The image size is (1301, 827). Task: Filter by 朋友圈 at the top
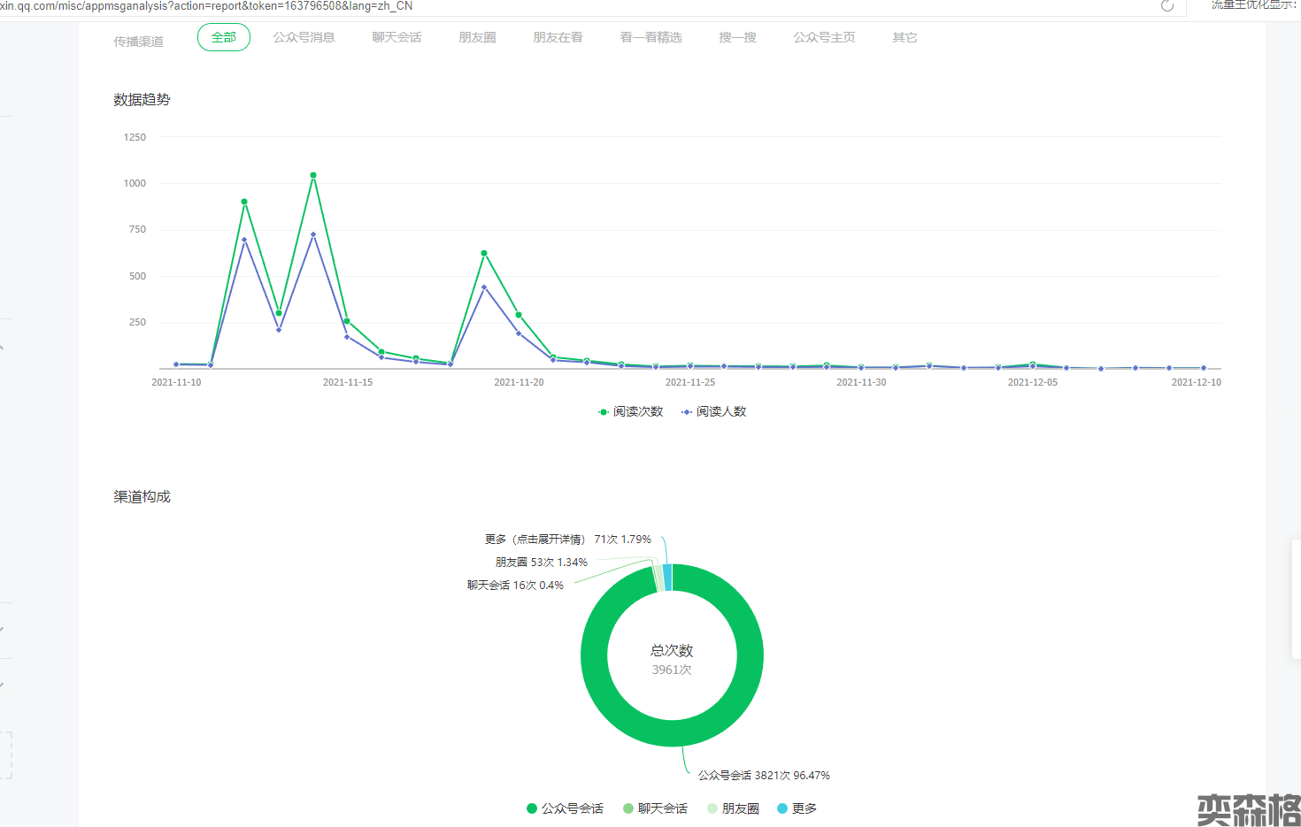click(477, 37)
